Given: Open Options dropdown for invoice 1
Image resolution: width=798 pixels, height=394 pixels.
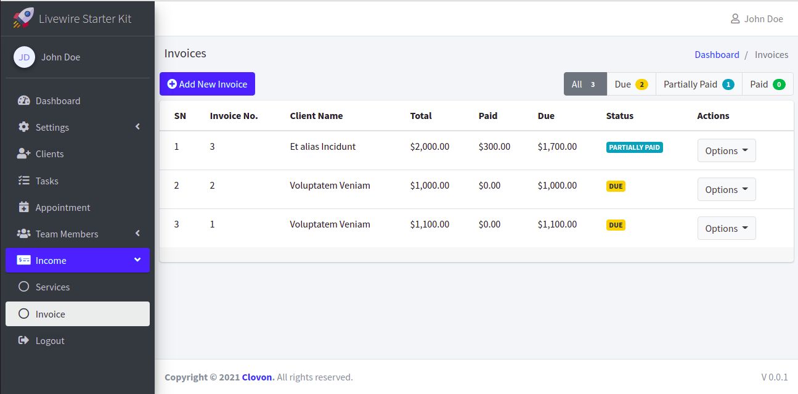Looking at the screenshot, I should [727, 228].
